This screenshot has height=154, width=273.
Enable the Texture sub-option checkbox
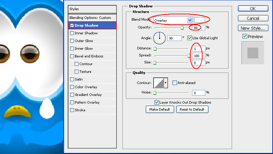click(x=76, y=71)
